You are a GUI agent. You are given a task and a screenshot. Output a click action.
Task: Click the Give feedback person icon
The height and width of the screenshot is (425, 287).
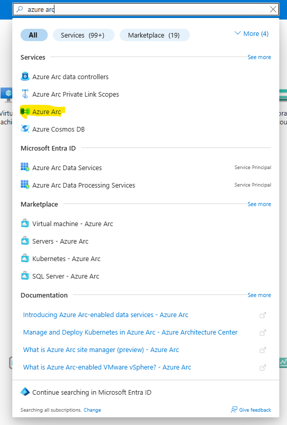tap(234, 410)
